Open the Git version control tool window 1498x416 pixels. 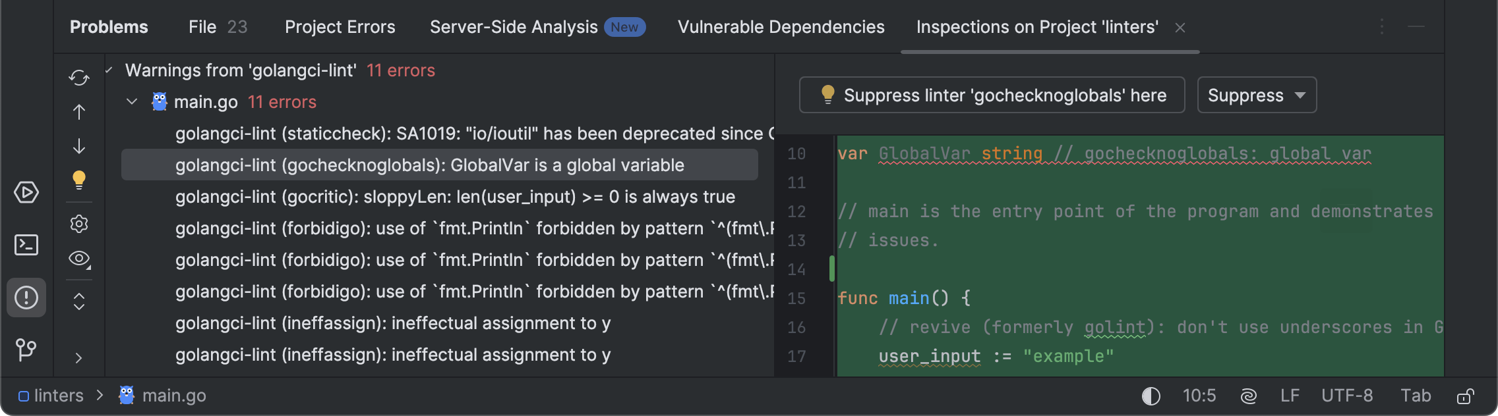tap(26, 349)
